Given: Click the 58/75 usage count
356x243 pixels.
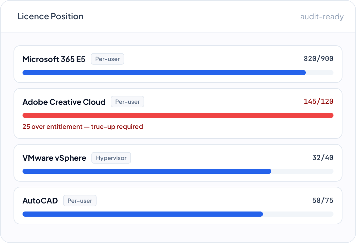Looking at the screenshot, I should 323,200.
